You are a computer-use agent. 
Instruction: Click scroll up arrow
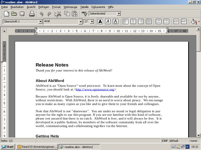(198, 29)
